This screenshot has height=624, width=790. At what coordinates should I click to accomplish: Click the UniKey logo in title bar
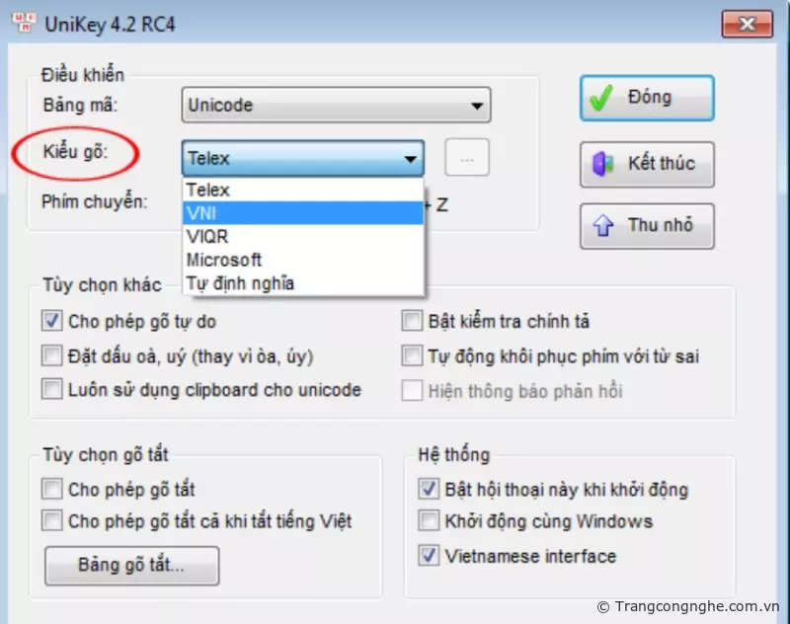23,22
